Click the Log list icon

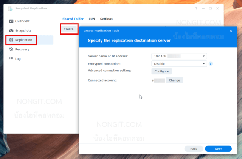(11, 59)
